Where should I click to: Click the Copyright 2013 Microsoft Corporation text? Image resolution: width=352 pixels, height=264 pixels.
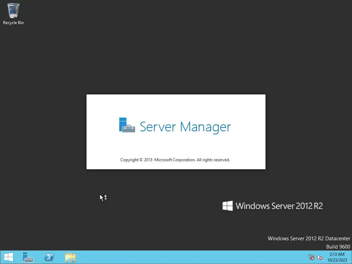click(x=175, y=160)
